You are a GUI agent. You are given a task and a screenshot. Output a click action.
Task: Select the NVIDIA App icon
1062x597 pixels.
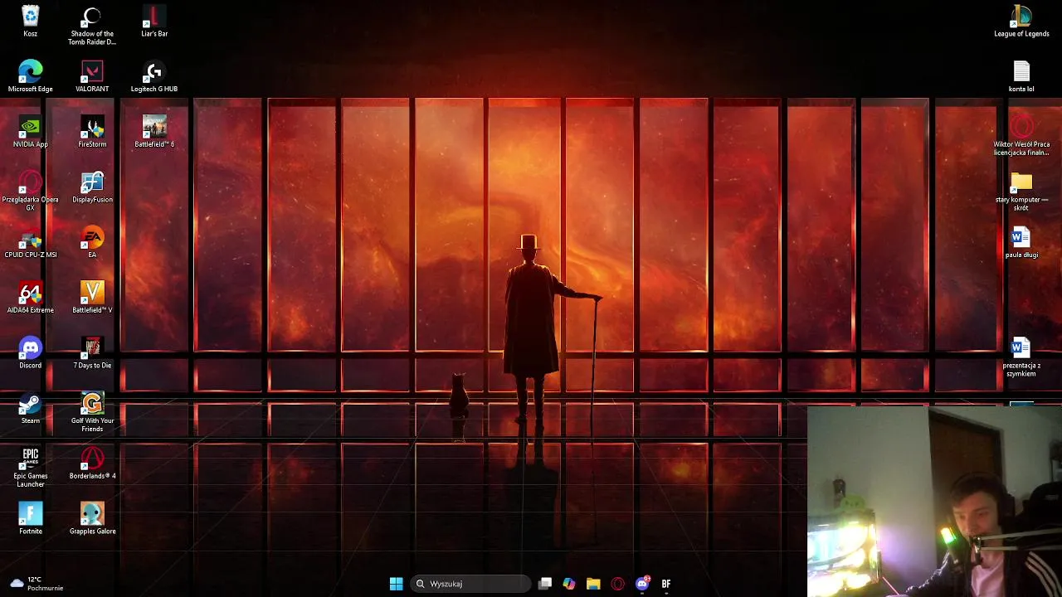tap(31, 132)
